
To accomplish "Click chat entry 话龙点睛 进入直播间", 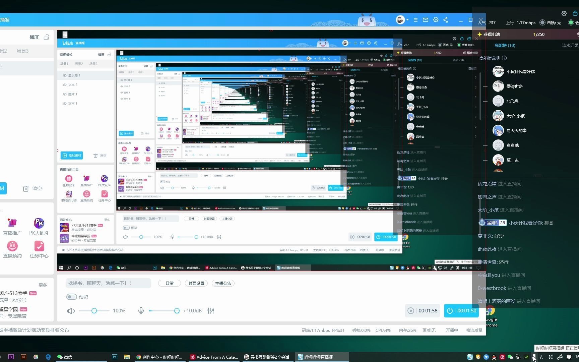I will click(x=499, y=184).
